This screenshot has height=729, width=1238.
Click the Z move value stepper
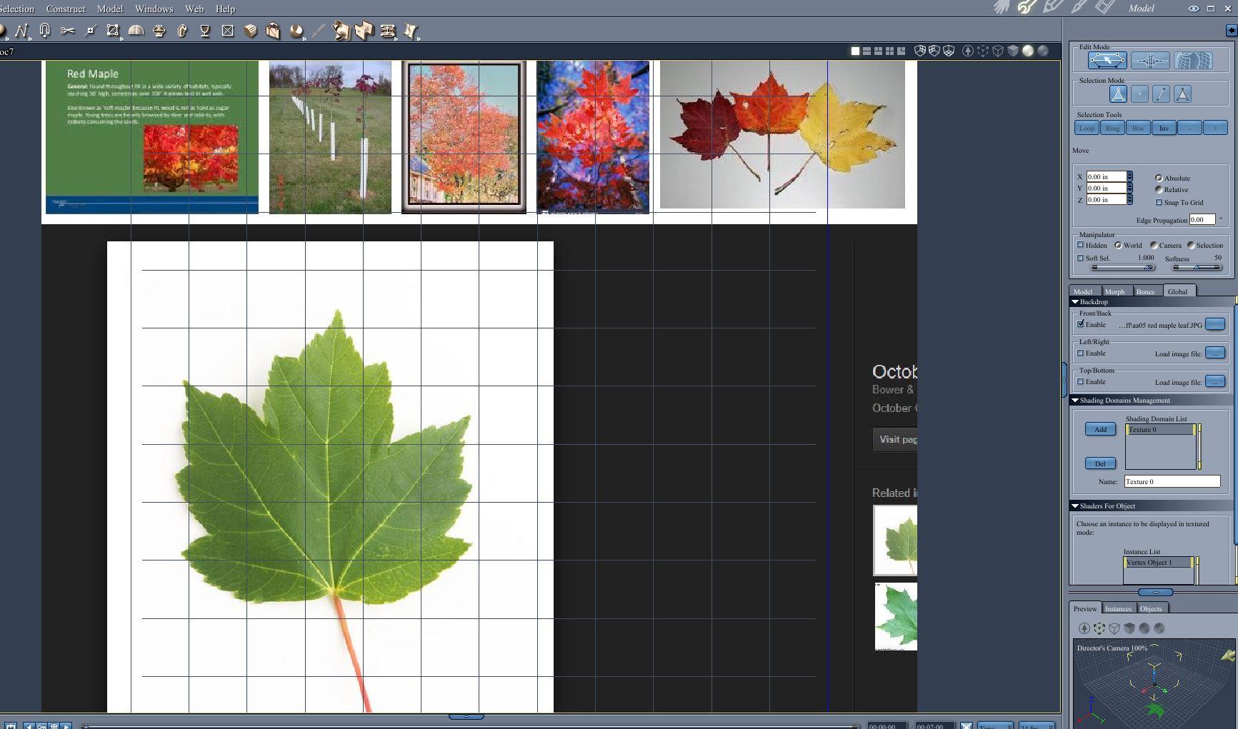(1129, 199)
